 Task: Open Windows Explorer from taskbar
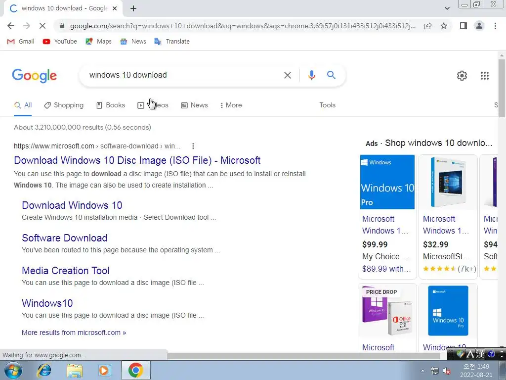pos(75,370)
